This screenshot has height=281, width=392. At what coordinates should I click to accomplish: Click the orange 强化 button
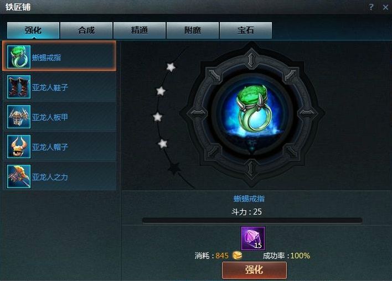(254, 270)
